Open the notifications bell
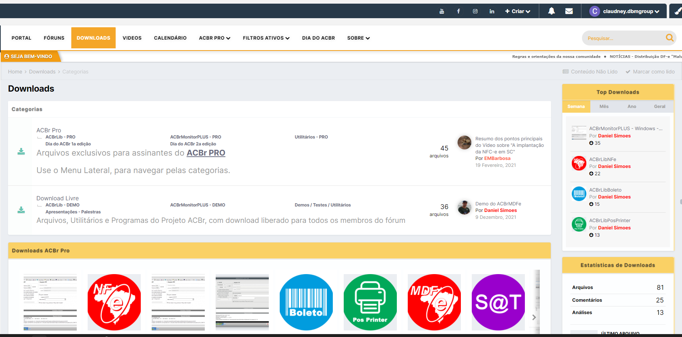The width and height of the screenshot is (682, 337). click(x=551, y=11)
